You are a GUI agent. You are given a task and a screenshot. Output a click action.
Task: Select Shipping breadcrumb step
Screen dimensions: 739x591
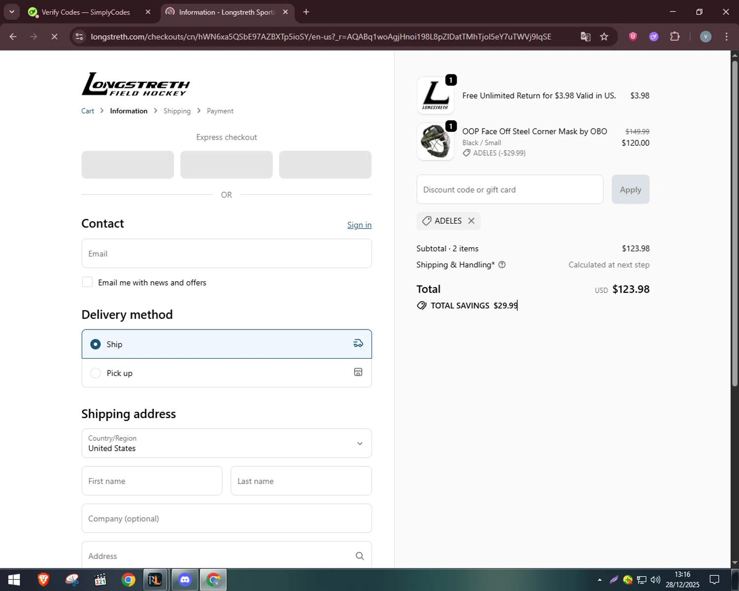point(177,111)
